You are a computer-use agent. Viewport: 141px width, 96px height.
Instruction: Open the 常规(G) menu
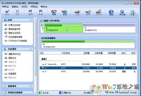coord(5,7)
